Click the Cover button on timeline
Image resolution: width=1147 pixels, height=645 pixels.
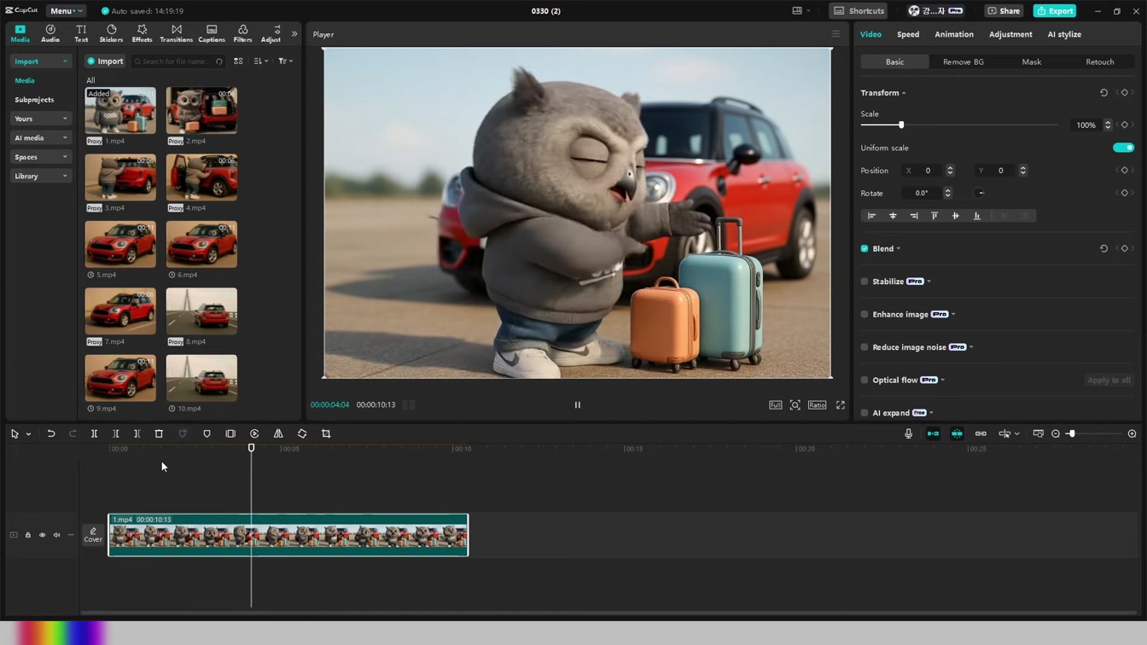tap(93, 535)
